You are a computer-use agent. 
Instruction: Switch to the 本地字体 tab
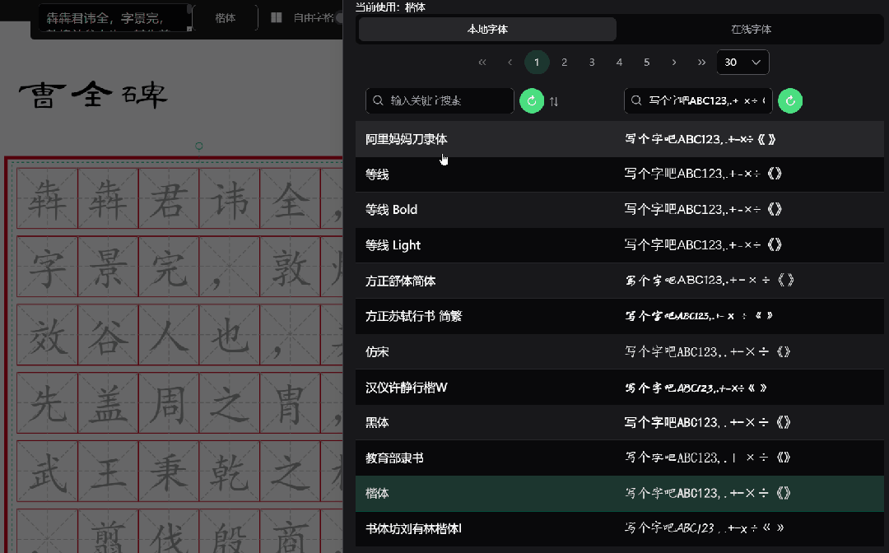tap(486, 29)
